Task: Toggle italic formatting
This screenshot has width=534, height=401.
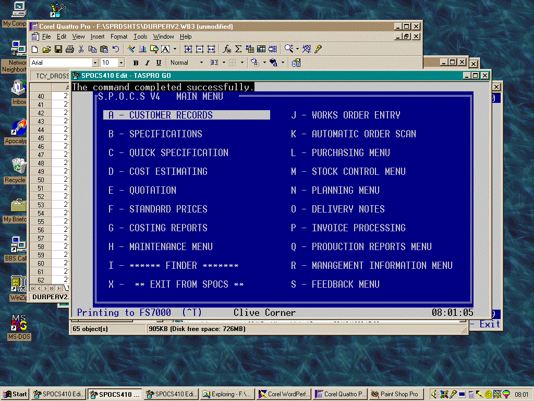Action: (147, 63)
